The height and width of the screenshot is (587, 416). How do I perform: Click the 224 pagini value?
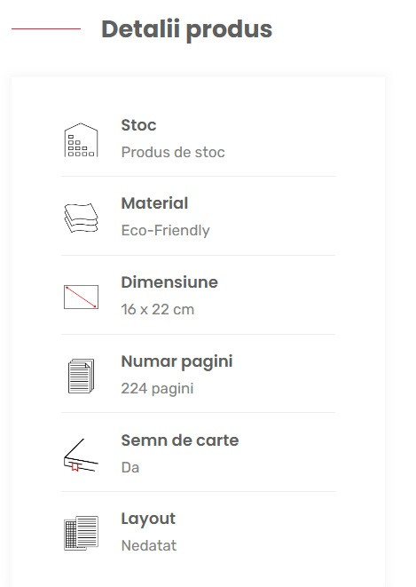point(157,389)
